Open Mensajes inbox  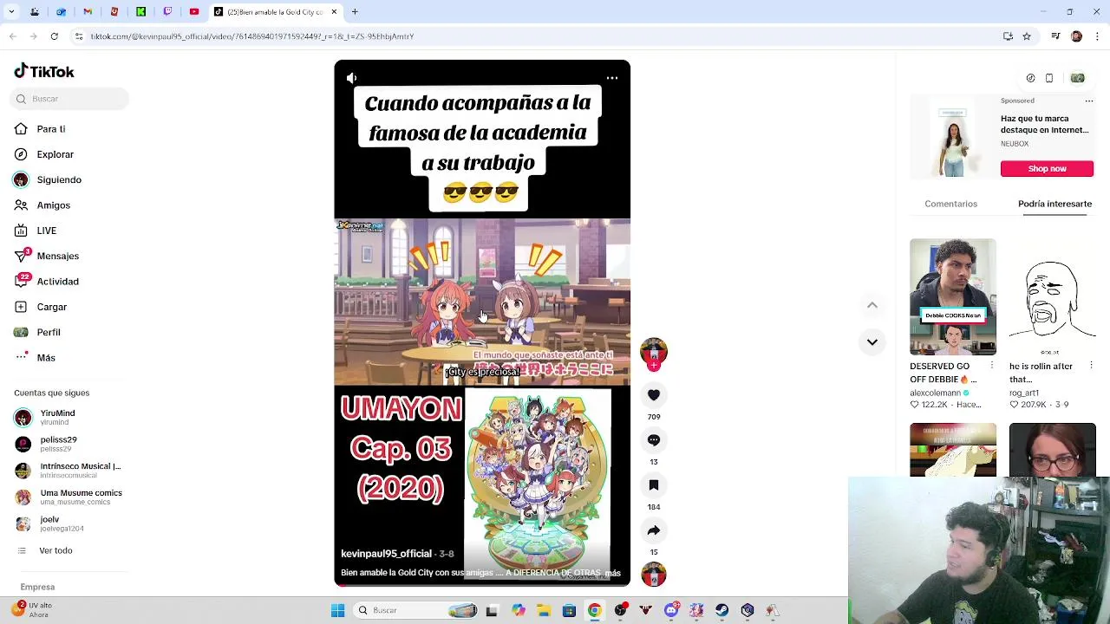pyautogui.click(x=57, y=256)
